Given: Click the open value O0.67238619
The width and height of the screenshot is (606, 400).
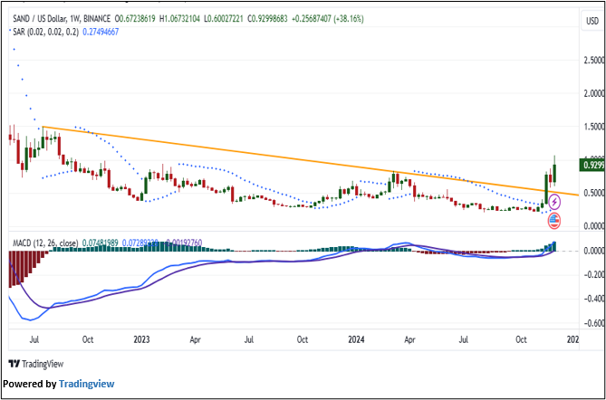Looking at the screenshot, I should [135, 19].
